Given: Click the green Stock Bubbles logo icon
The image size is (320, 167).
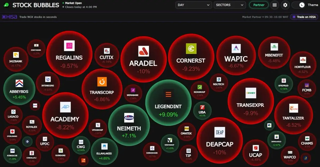Looking at the screenshot, I should coord(6,5).
